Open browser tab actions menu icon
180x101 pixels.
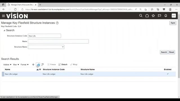pos(3,5)
